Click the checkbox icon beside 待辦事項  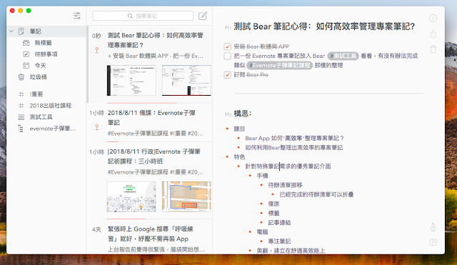(26, 54)
